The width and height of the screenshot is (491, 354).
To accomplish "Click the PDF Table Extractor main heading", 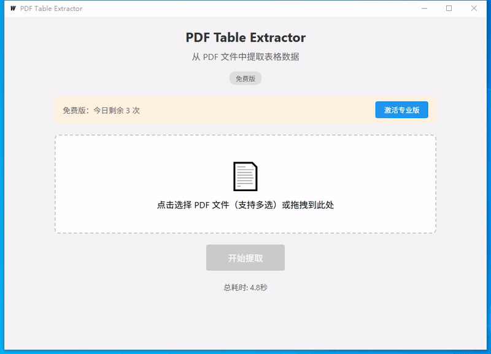I will pos(245,38).
